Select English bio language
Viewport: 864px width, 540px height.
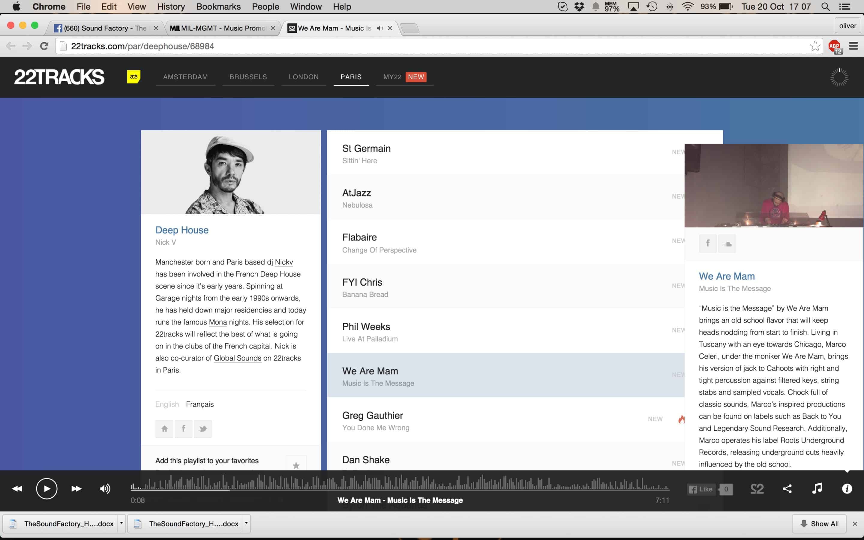[x=167, y=404]
